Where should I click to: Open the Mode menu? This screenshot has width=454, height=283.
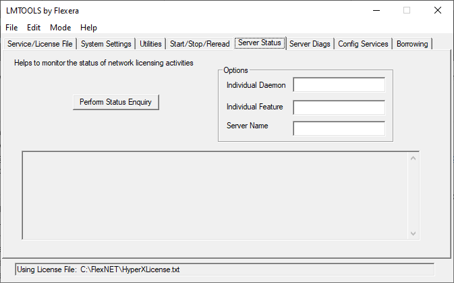[60, 28]
